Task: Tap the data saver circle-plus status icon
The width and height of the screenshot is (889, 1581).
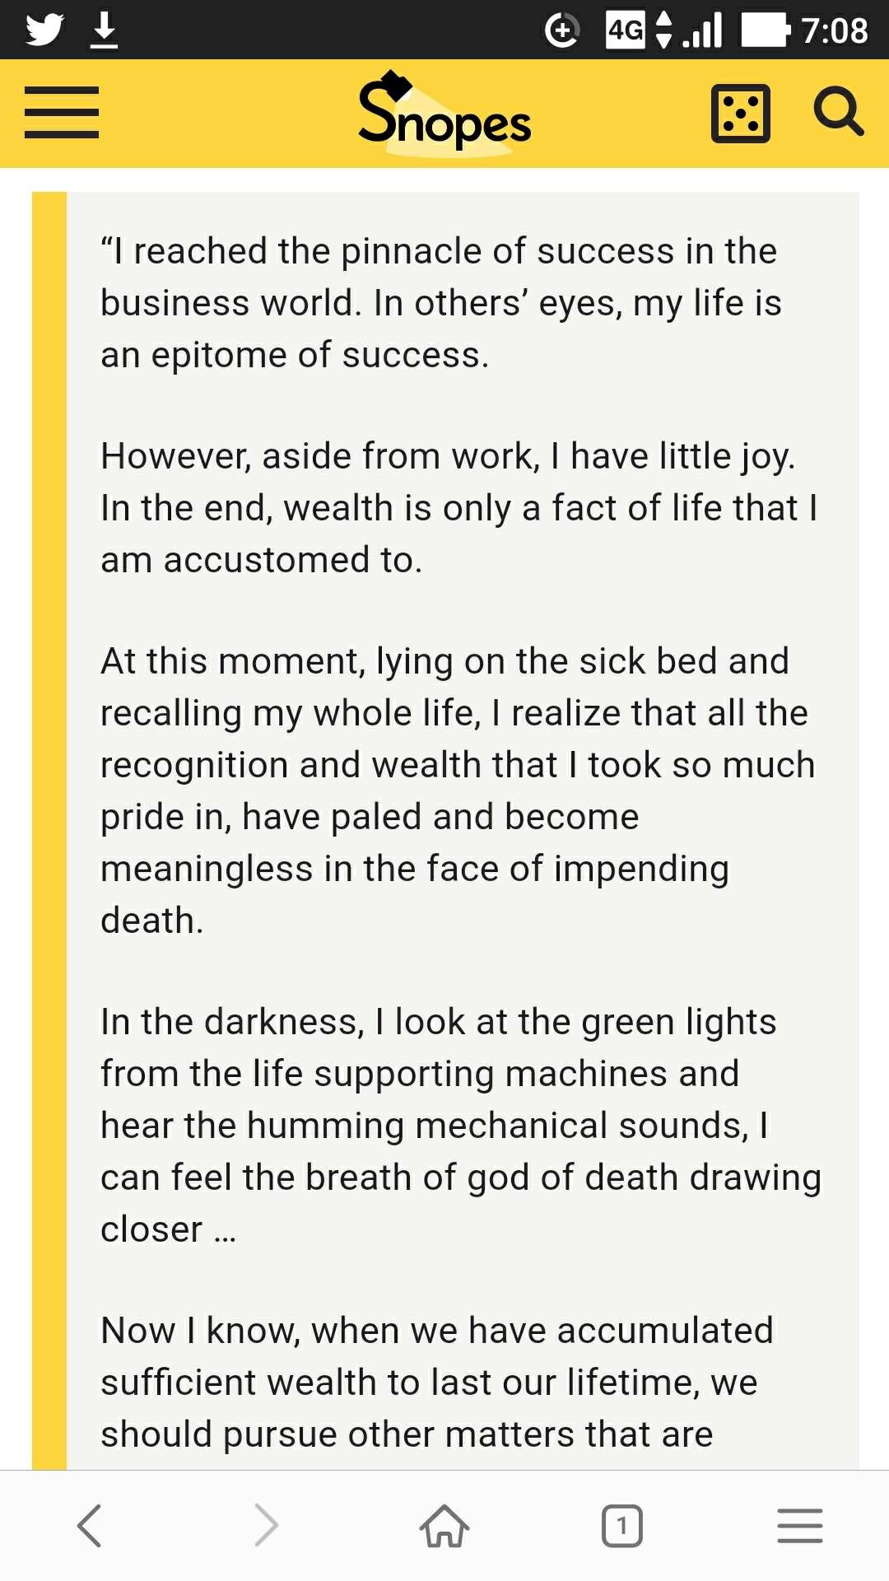Action: [x=562, y=30]
